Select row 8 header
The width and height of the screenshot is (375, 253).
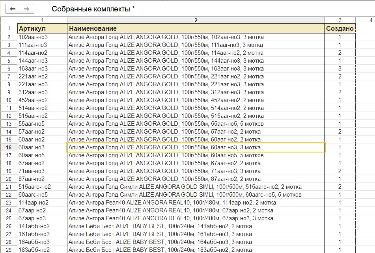9,84
